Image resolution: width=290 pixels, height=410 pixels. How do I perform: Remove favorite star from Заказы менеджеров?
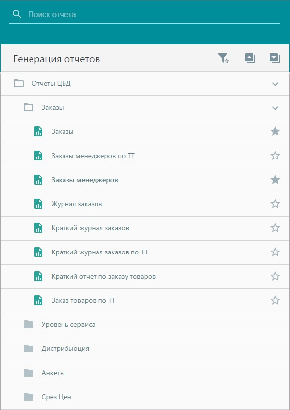275,180
